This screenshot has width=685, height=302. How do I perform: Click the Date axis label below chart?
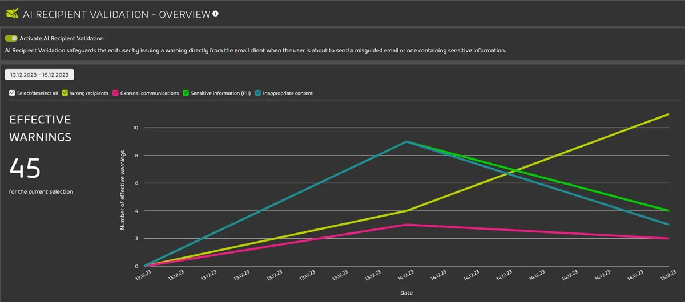(406, 293)
